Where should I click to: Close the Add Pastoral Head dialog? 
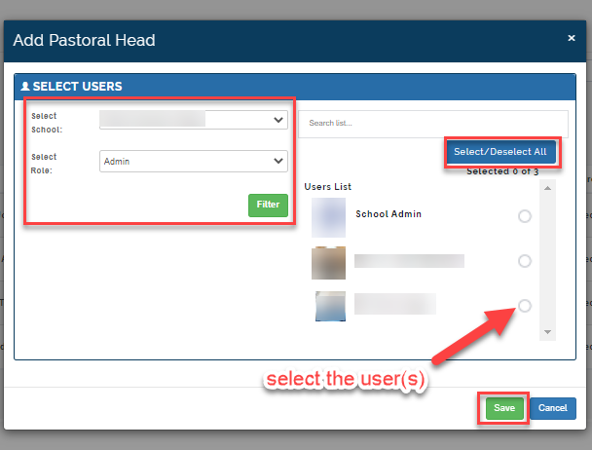[572, 38]
